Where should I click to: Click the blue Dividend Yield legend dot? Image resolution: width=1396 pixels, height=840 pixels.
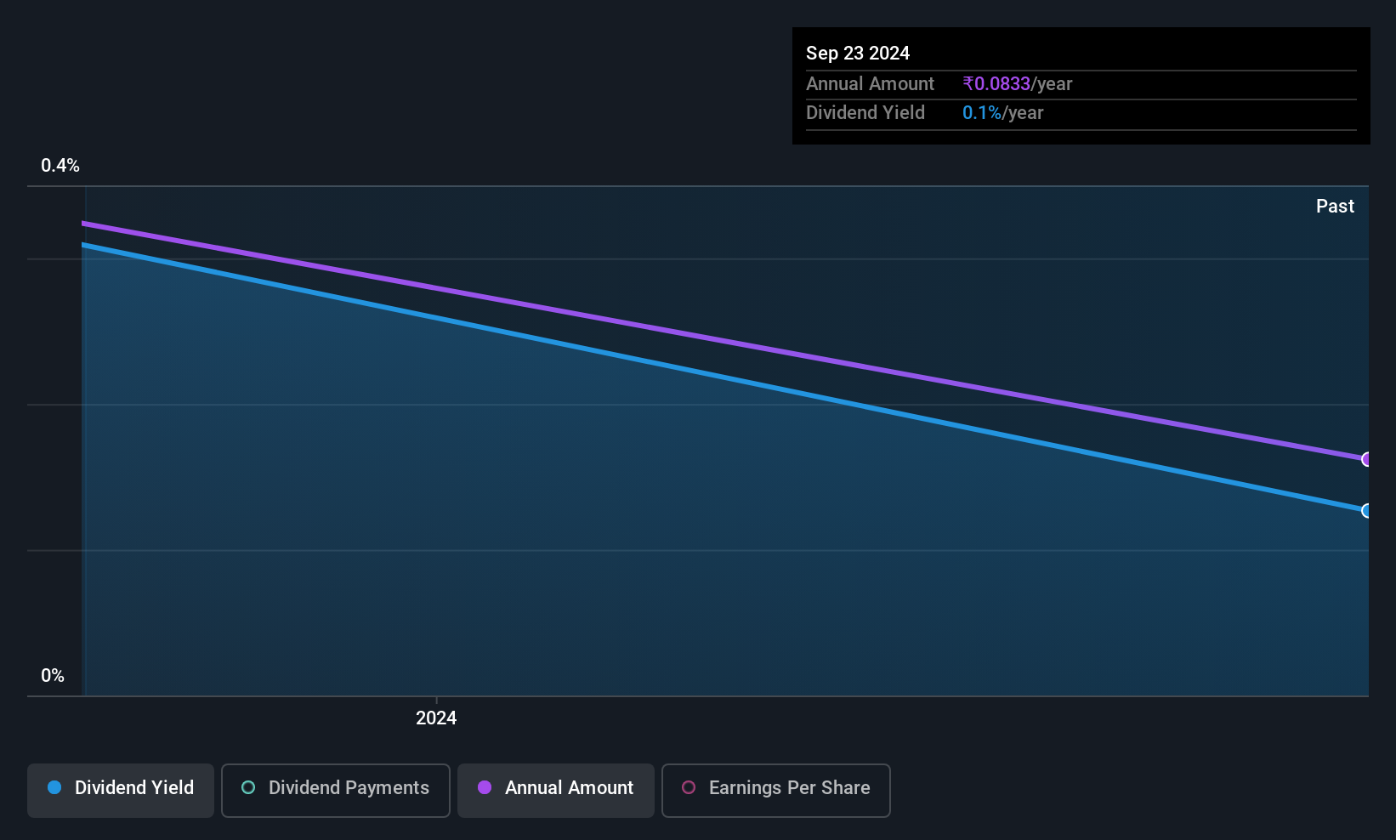(x=54, y=787)
